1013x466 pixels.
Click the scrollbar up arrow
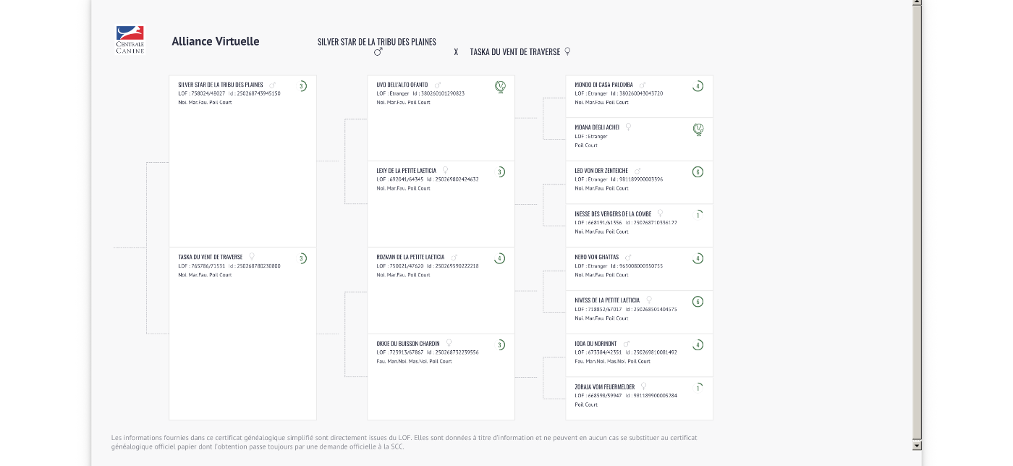[x=917, y=2]
